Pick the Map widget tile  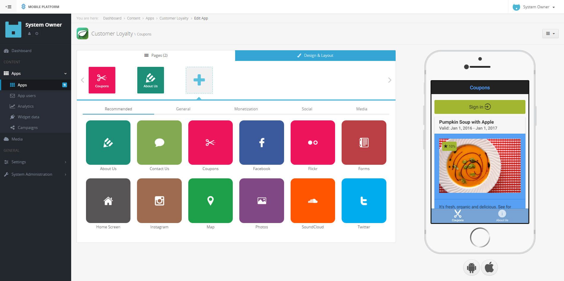210,201
